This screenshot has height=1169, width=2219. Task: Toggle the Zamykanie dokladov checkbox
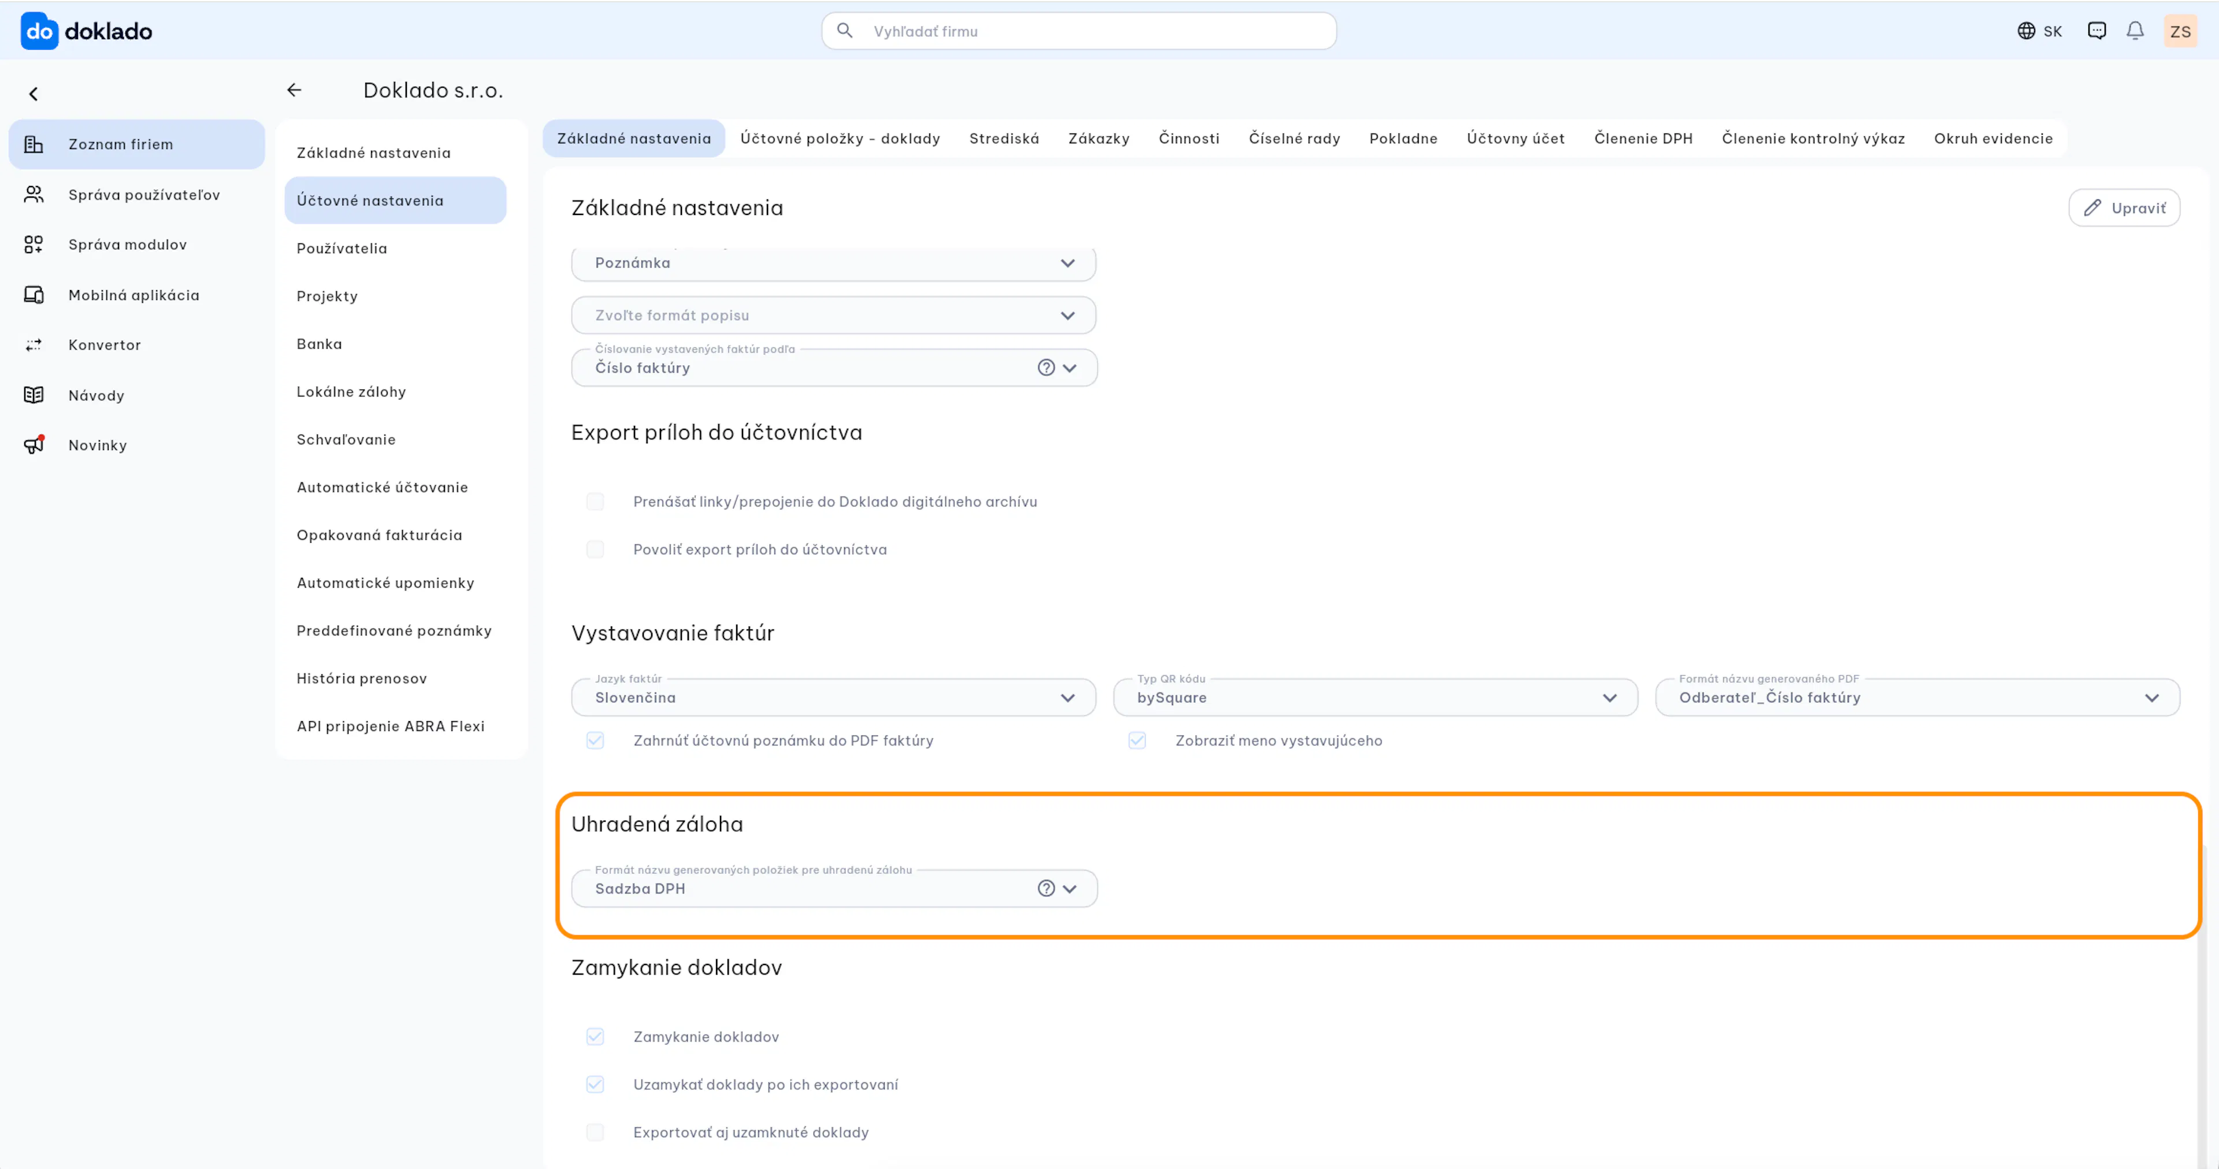pos(595,1036)
